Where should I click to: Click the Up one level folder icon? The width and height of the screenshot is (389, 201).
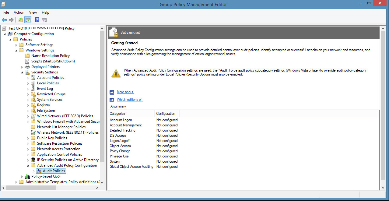pyautogui.click(x=21, y=20)
